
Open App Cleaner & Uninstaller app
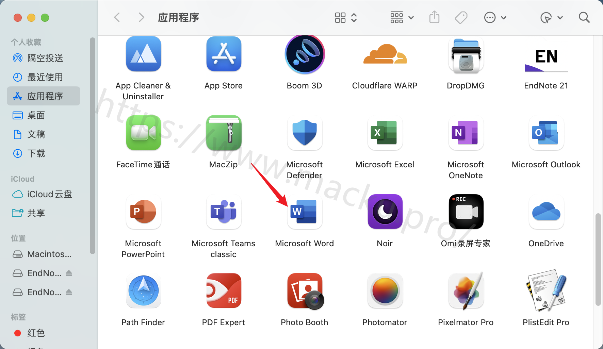pos(143,54)
